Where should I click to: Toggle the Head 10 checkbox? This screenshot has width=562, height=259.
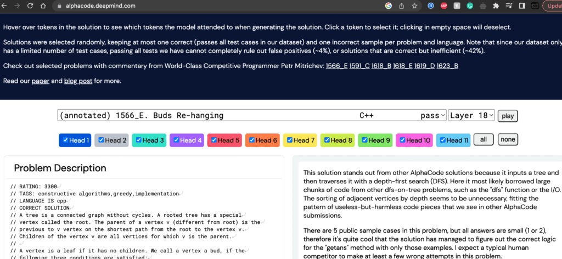pyautogui.click(x=402, y=140)
